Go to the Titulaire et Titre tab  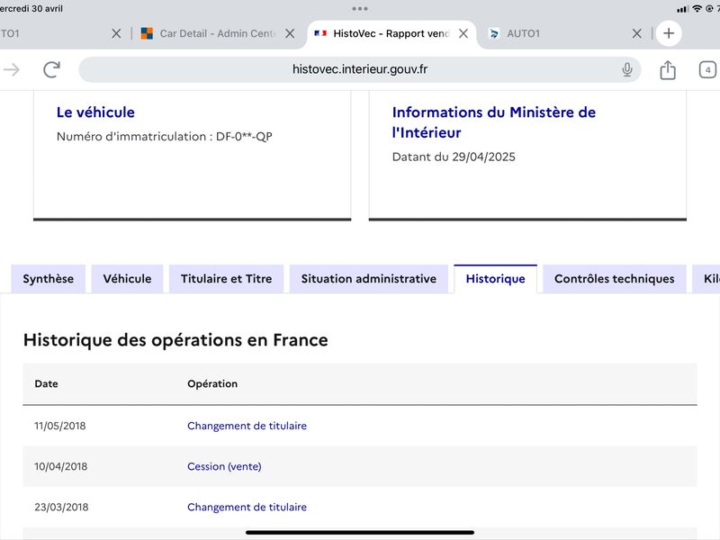pos(226,279)
